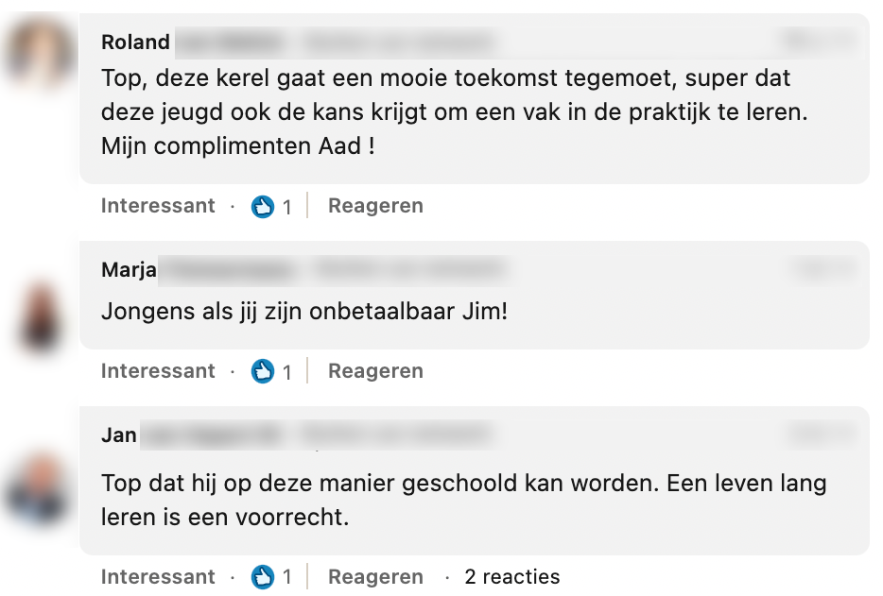Mark Roland's comment as Interessant

(158, 206)
